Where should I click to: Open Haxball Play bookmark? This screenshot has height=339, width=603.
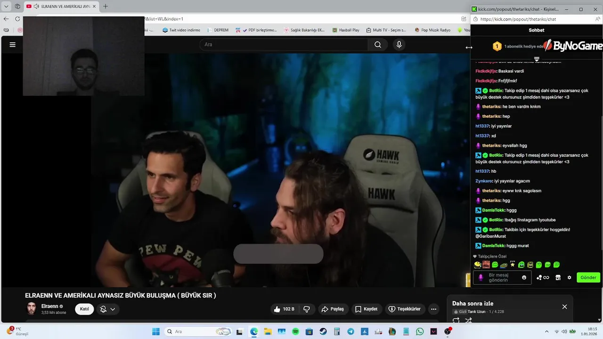pos(345,30)
